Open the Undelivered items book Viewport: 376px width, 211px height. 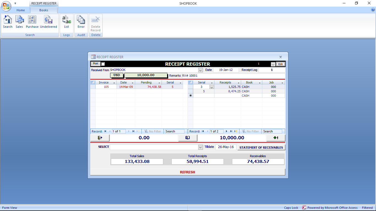coord(48,22)
